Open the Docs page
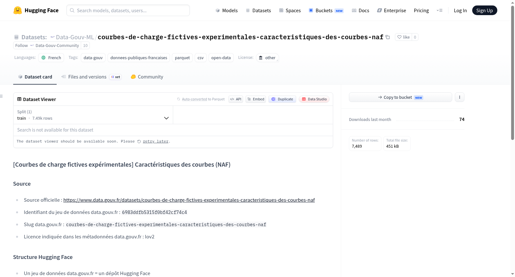515x277 pixels. (x=360, y=10)
